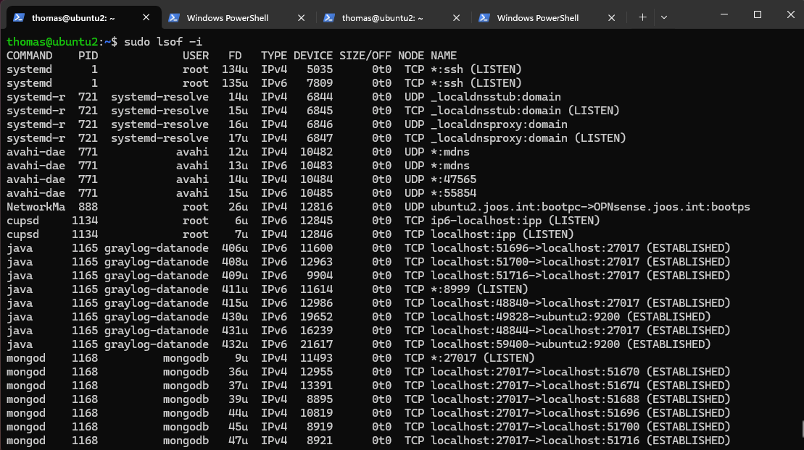Close the third tab, thomas@ubuntu2
Image resolution: width=804 pixels, height=450 pixels.
coord(457,18)
